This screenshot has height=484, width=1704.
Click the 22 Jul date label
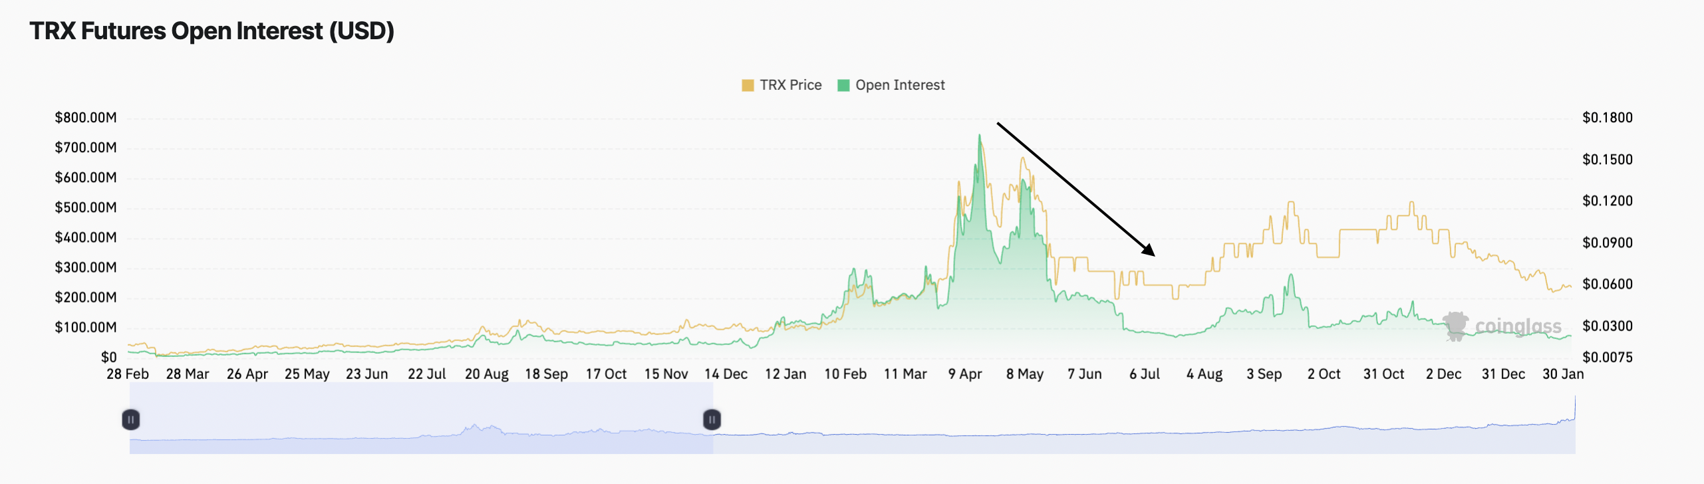427,374
